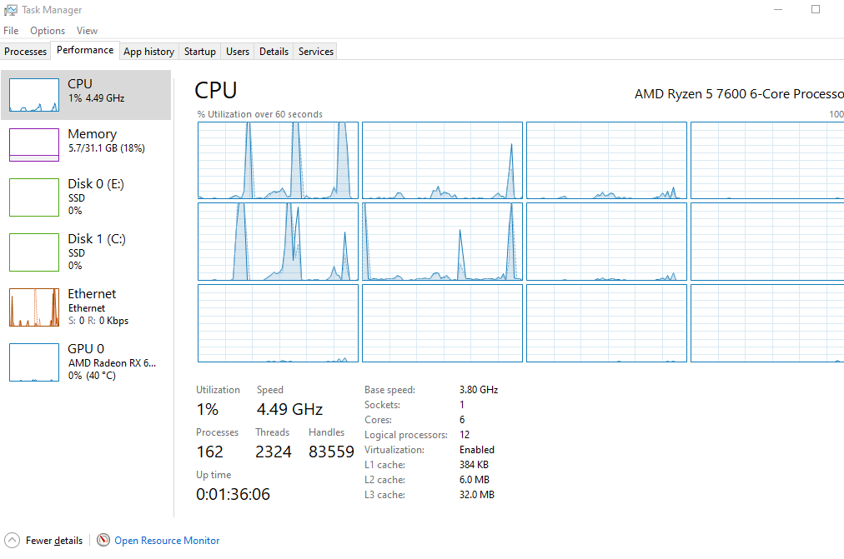Image resolution: width=844 pixels, height=559 pixels.
Task: Click the 83559 handles count
Action: [x=331, y=452]
